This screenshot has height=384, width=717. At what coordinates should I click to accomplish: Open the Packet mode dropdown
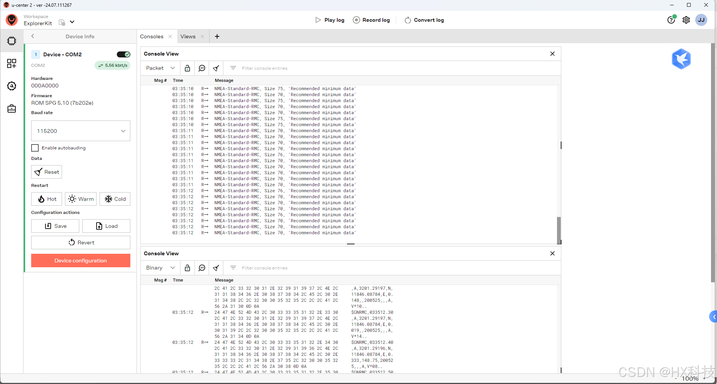pos(160,68)
